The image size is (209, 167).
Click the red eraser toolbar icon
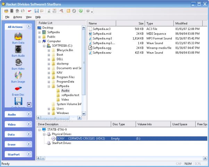pyautogui.click(x=30, y=11)
